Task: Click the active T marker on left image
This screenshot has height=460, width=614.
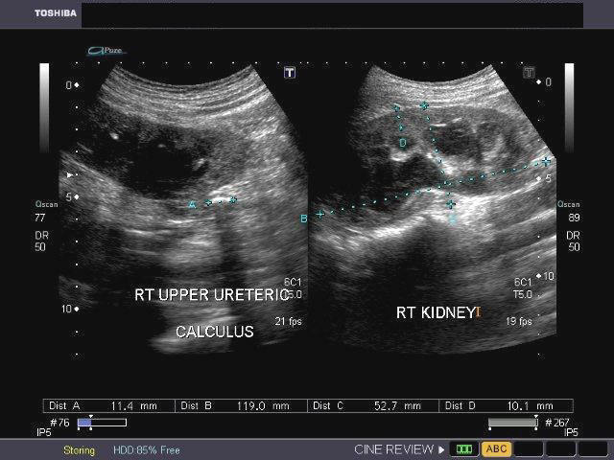Action: coord(290,73)
